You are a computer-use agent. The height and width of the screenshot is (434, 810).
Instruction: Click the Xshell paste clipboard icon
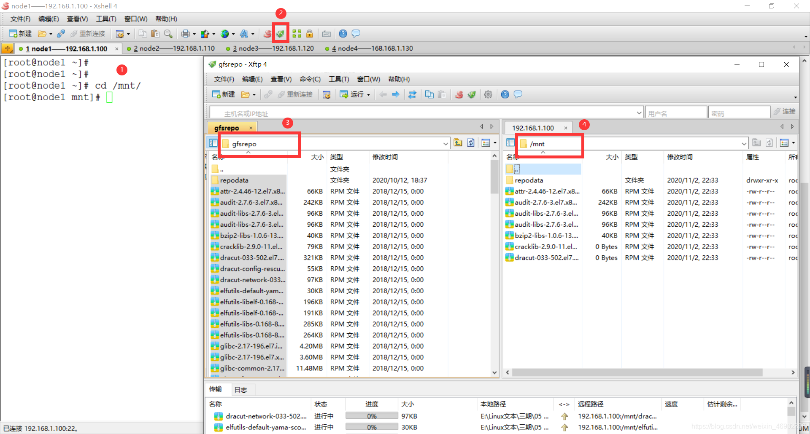coord(156,34)
